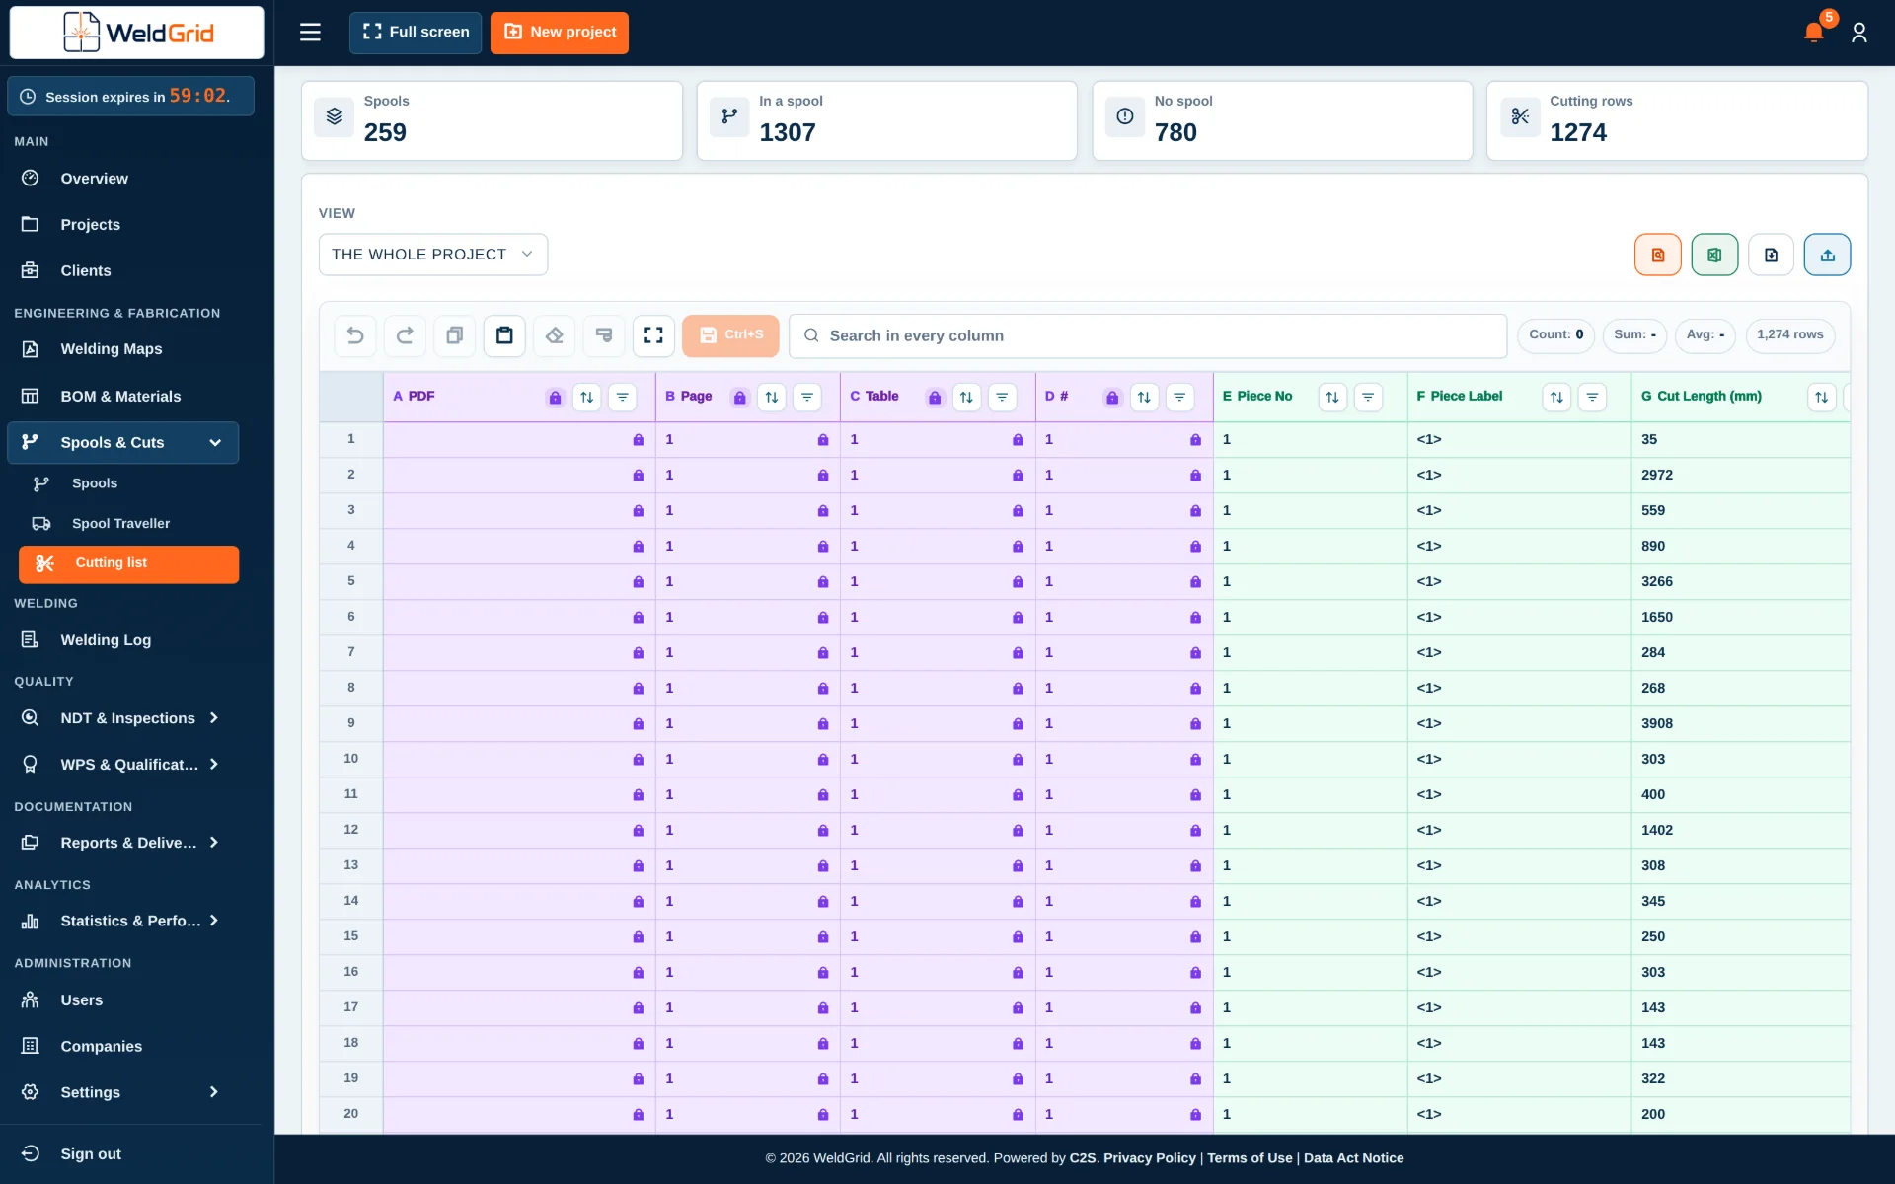Toggle lock on the Page column header
Screen dimensions: 1895x1184
739,397
